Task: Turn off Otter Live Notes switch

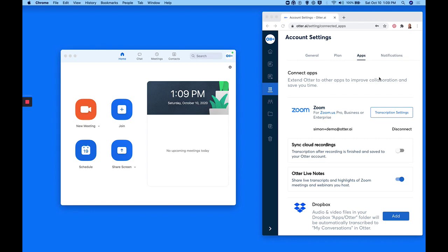Action: (400, 179)
